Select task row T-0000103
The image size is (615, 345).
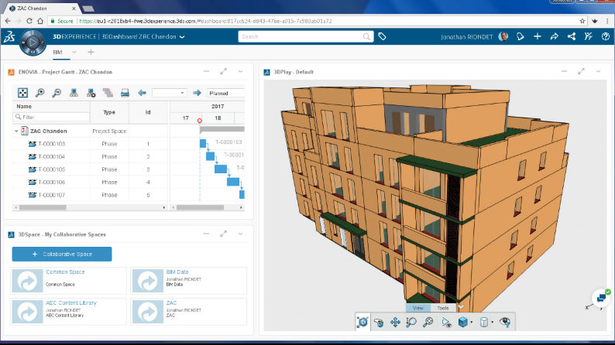[x=90, y=144]
